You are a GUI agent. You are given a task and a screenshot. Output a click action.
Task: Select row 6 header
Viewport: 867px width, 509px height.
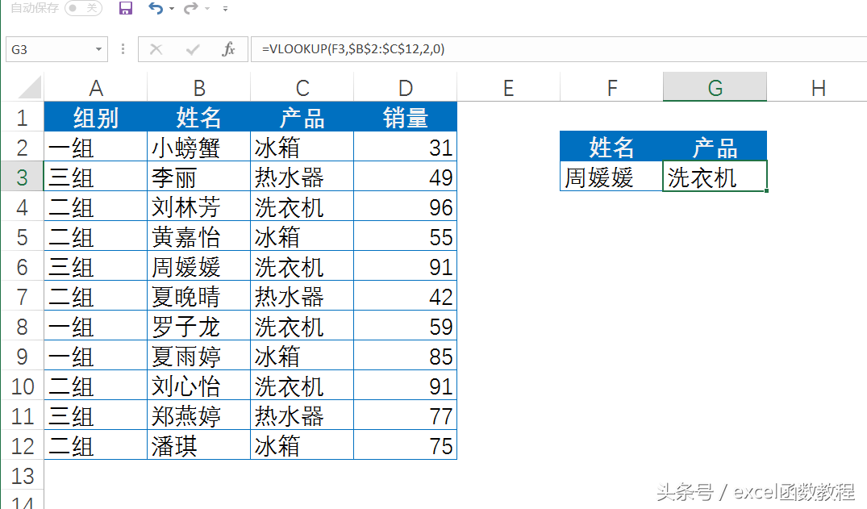click(22, 267)
